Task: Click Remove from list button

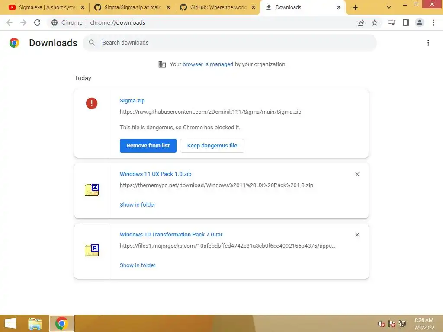Action: pos(148,146)
